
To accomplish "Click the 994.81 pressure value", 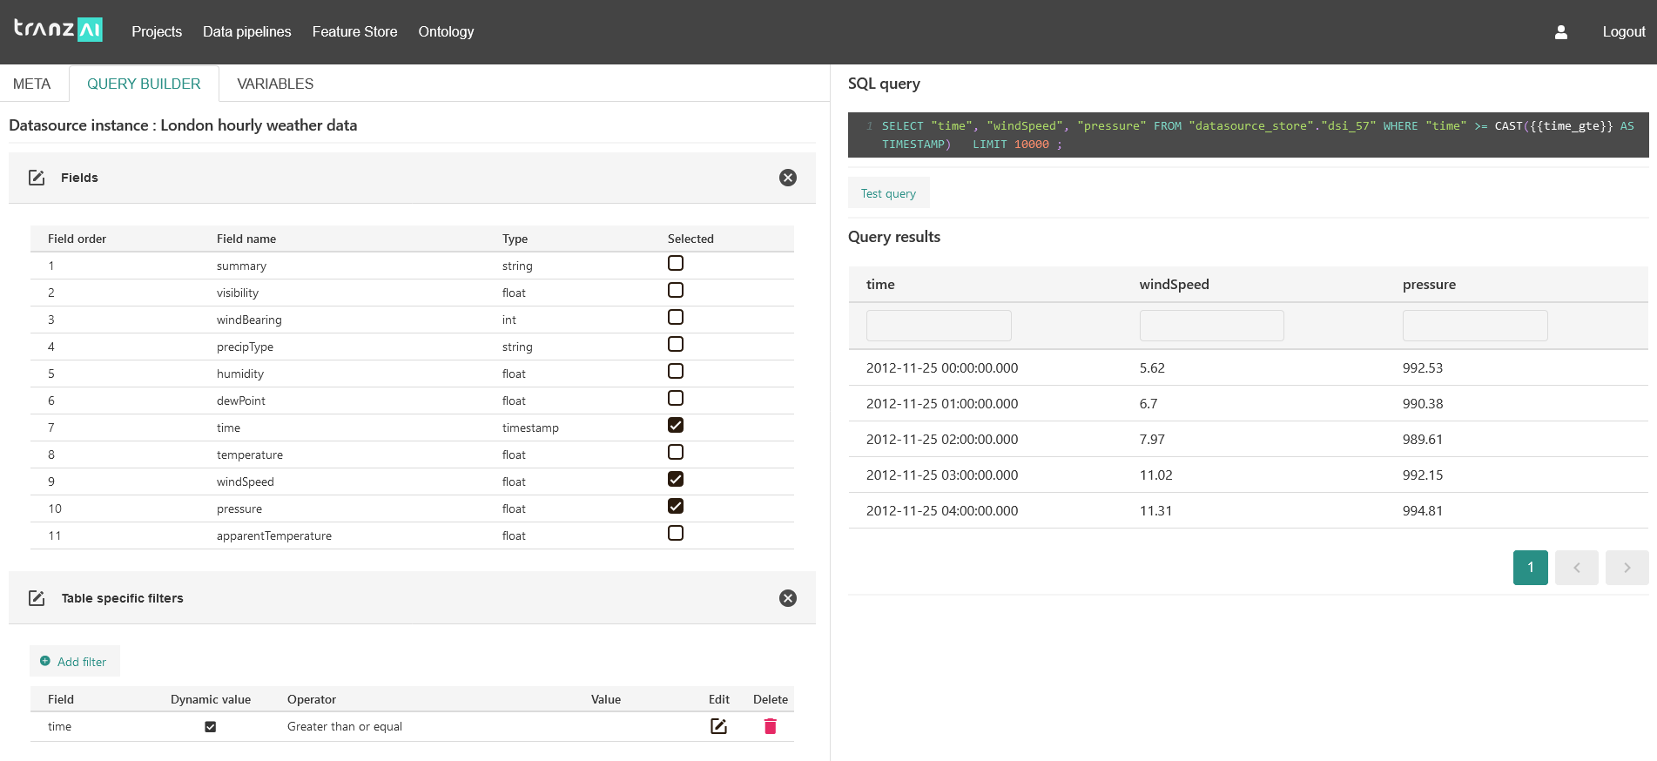I will pyautogui.click(x=1423, y=510).
